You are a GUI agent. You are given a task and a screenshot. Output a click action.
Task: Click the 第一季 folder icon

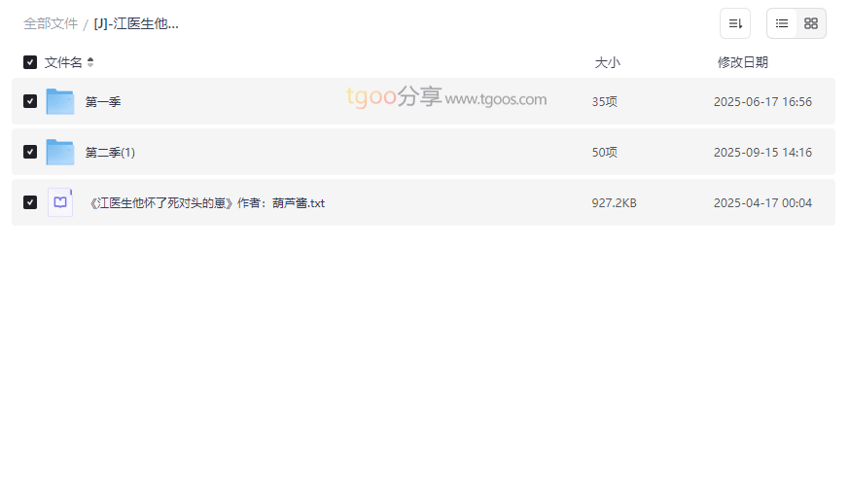coord(60,101)
